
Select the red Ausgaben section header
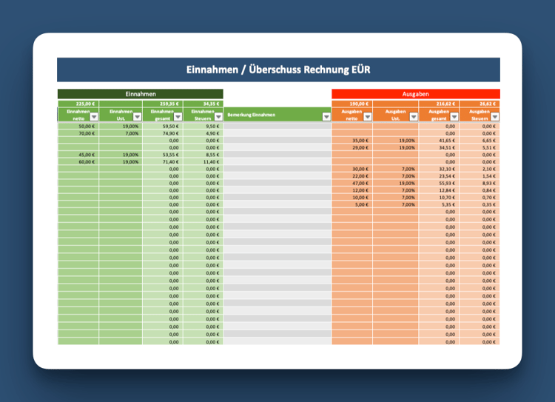416,94
